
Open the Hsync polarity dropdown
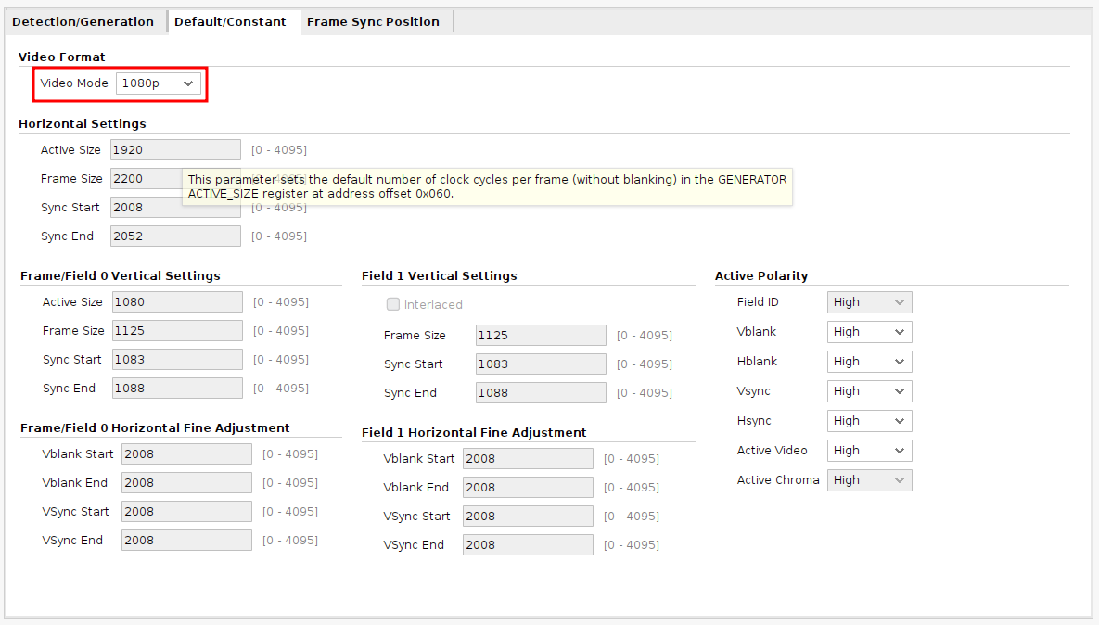[x=869, y=421]
